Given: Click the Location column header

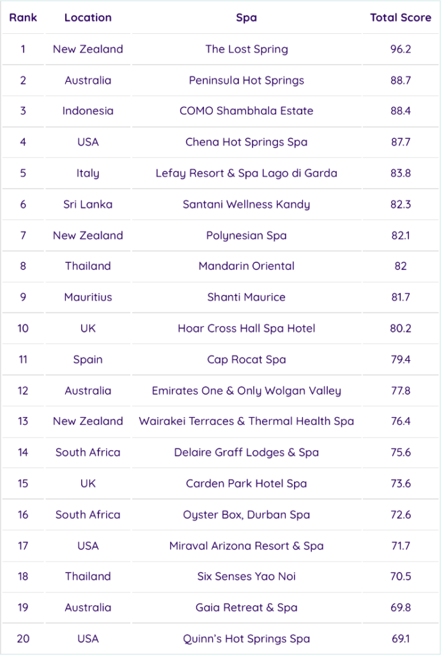Looking at the screenshot, I should pyautogui.click(x=88, y=18).
